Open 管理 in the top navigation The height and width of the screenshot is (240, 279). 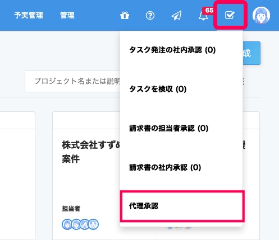(67, 15)
